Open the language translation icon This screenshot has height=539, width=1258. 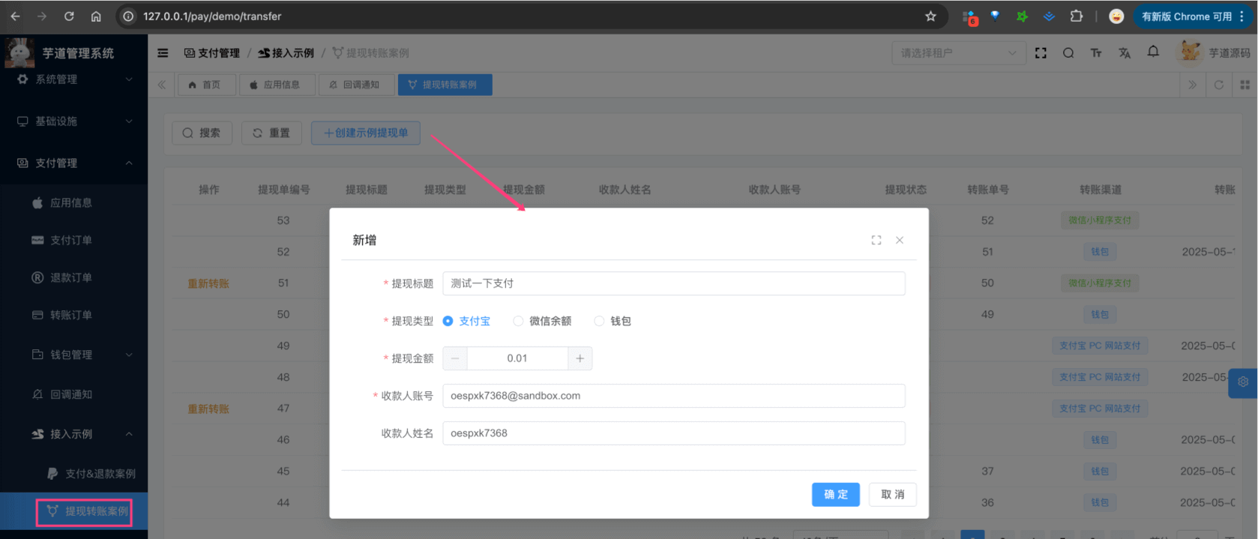click(x=1125, y=53)
